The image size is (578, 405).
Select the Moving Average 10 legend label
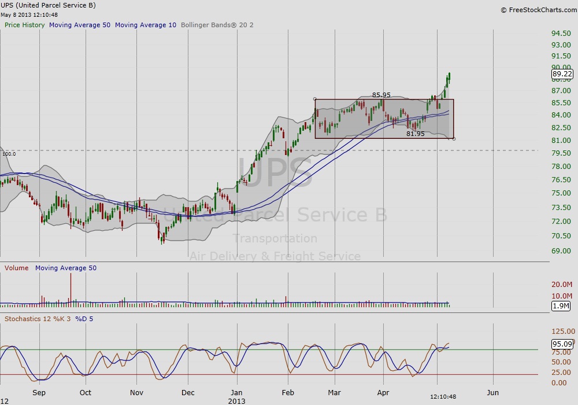click(146, 25)
